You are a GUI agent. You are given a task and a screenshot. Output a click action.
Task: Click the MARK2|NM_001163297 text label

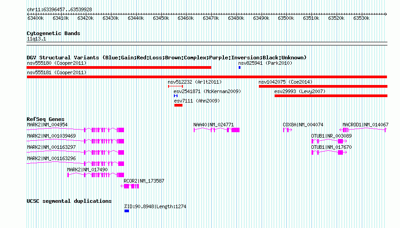pos(51,147)
